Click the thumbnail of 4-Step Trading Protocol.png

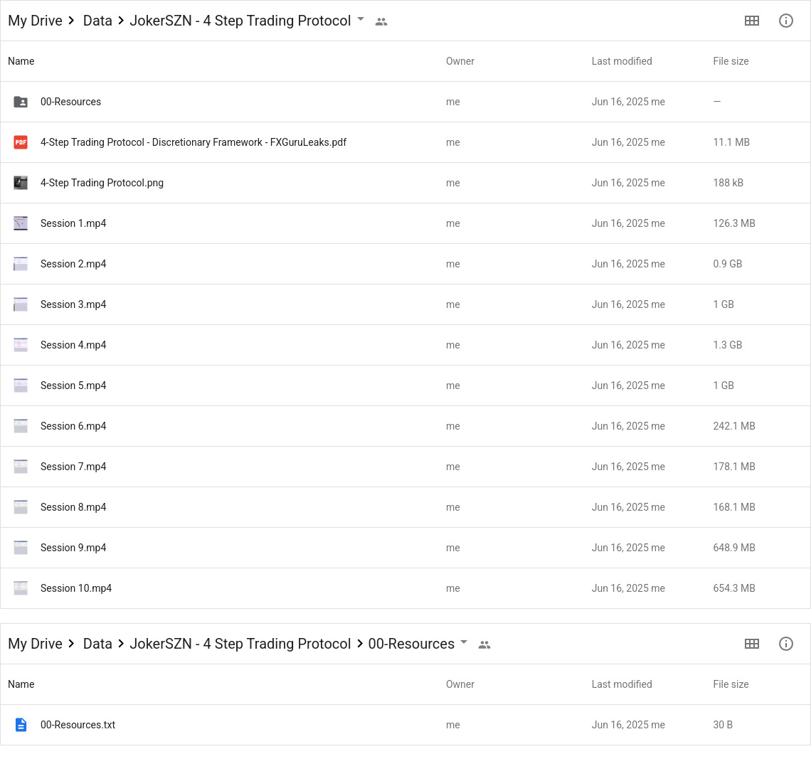(x=21, y=183)
